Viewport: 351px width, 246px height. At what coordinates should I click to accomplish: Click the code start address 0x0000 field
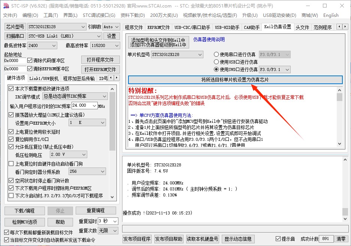click(x=15, y=60)
